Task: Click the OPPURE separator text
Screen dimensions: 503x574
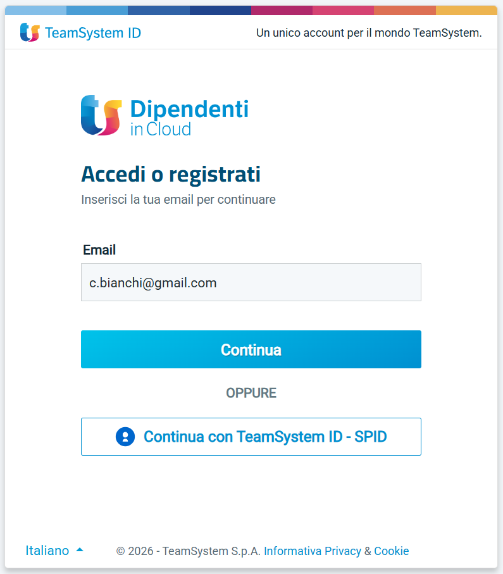Action: [251, 393]
